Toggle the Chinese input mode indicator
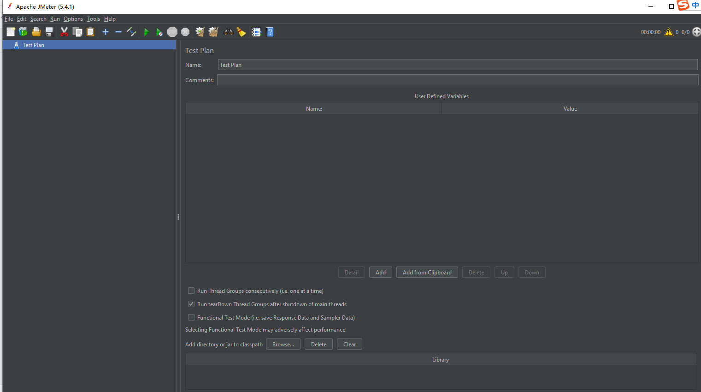 click(695, 5)
